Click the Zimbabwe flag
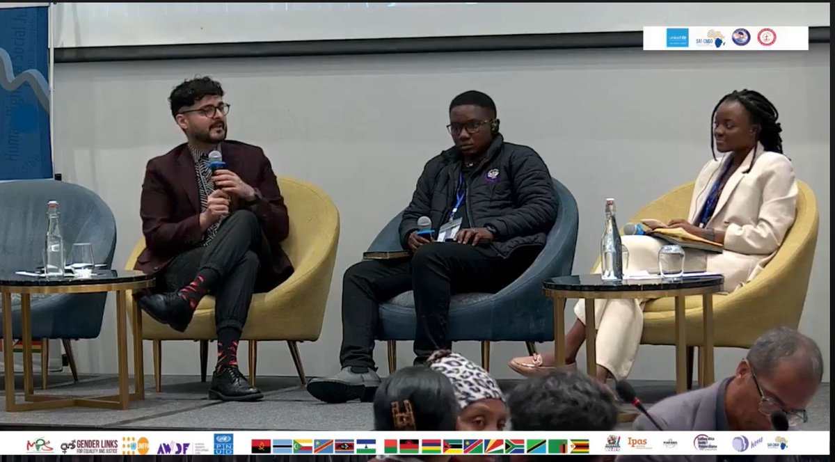The image size is (835, 462). pos(579,446)
